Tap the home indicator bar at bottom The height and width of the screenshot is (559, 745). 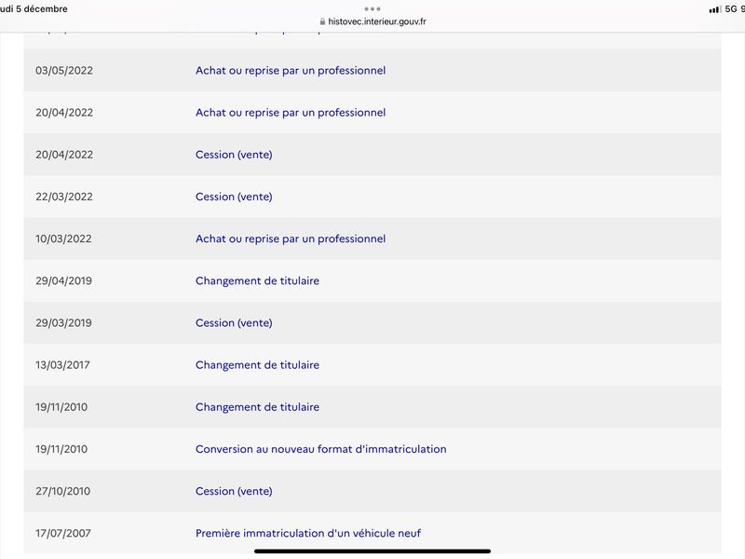pos(372,552)
